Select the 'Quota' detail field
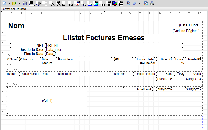Viewport: 208px width, 130px height. click(x=193, y=74)
